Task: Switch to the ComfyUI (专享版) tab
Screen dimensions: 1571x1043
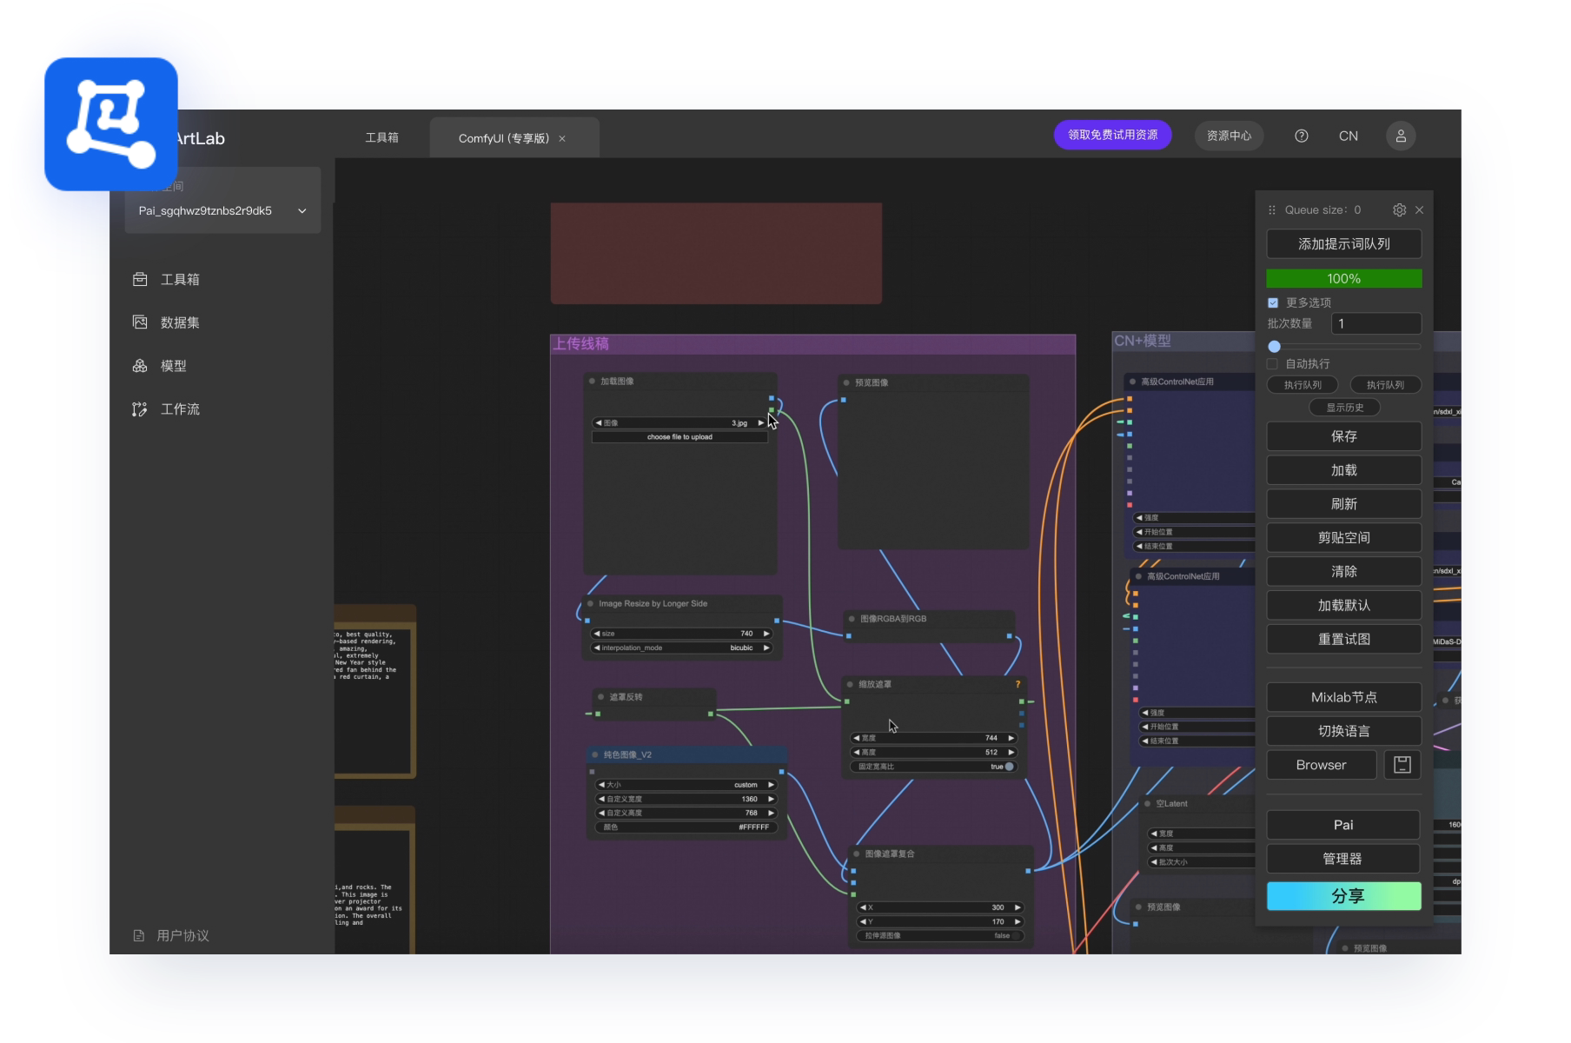Action: click(504, 138)
